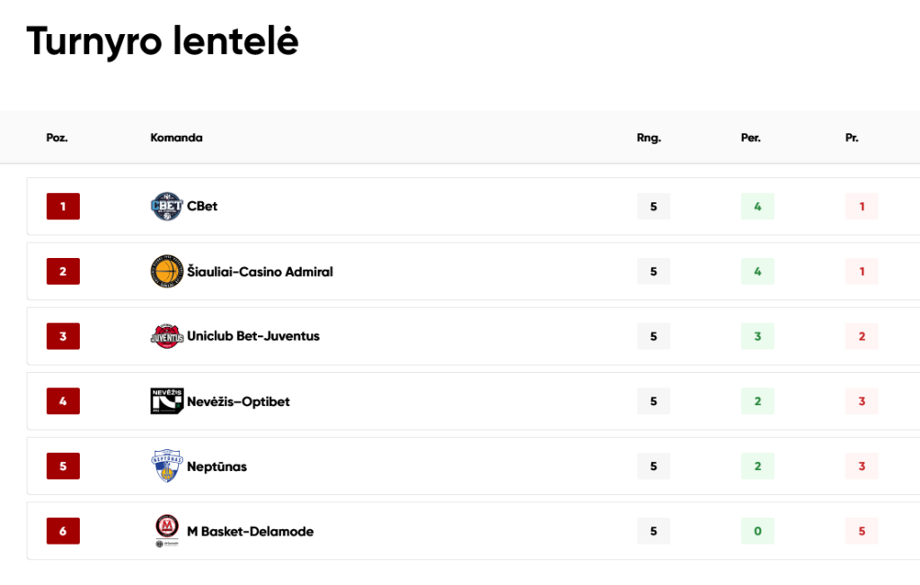Open the Neptūnas team link
The image size is (920, 585).
pos(217,466)
